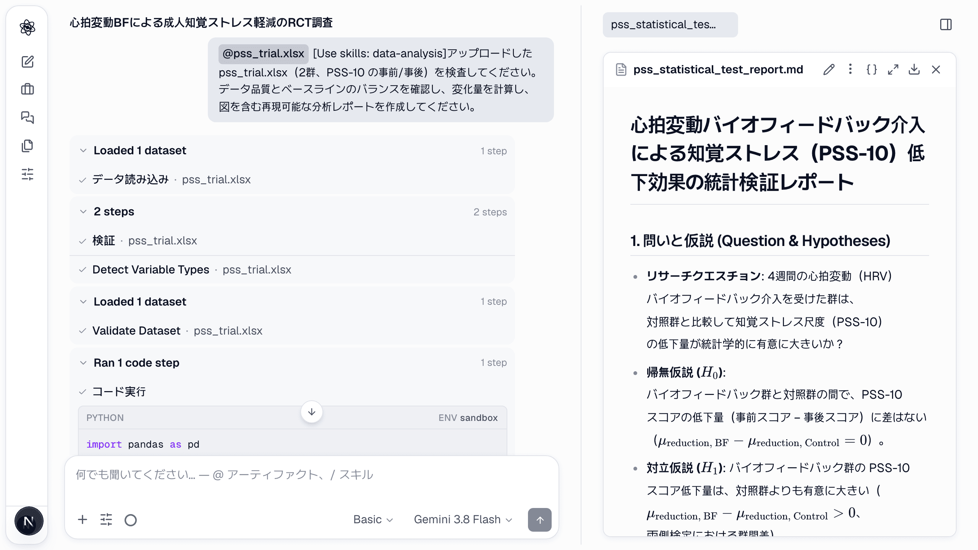Jump to latest with the down-arrow button
This screenshot has height=550, width=978.
pyautogui.click(x=312, y=412)
